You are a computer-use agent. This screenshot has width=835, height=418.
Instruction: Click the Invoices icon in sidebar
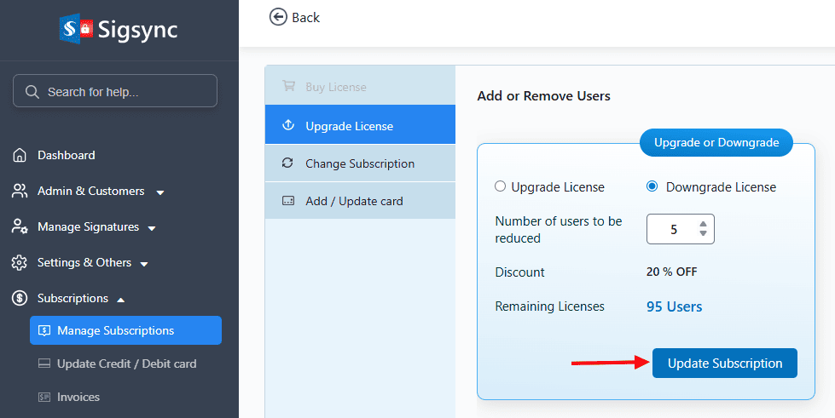(45, 397)
